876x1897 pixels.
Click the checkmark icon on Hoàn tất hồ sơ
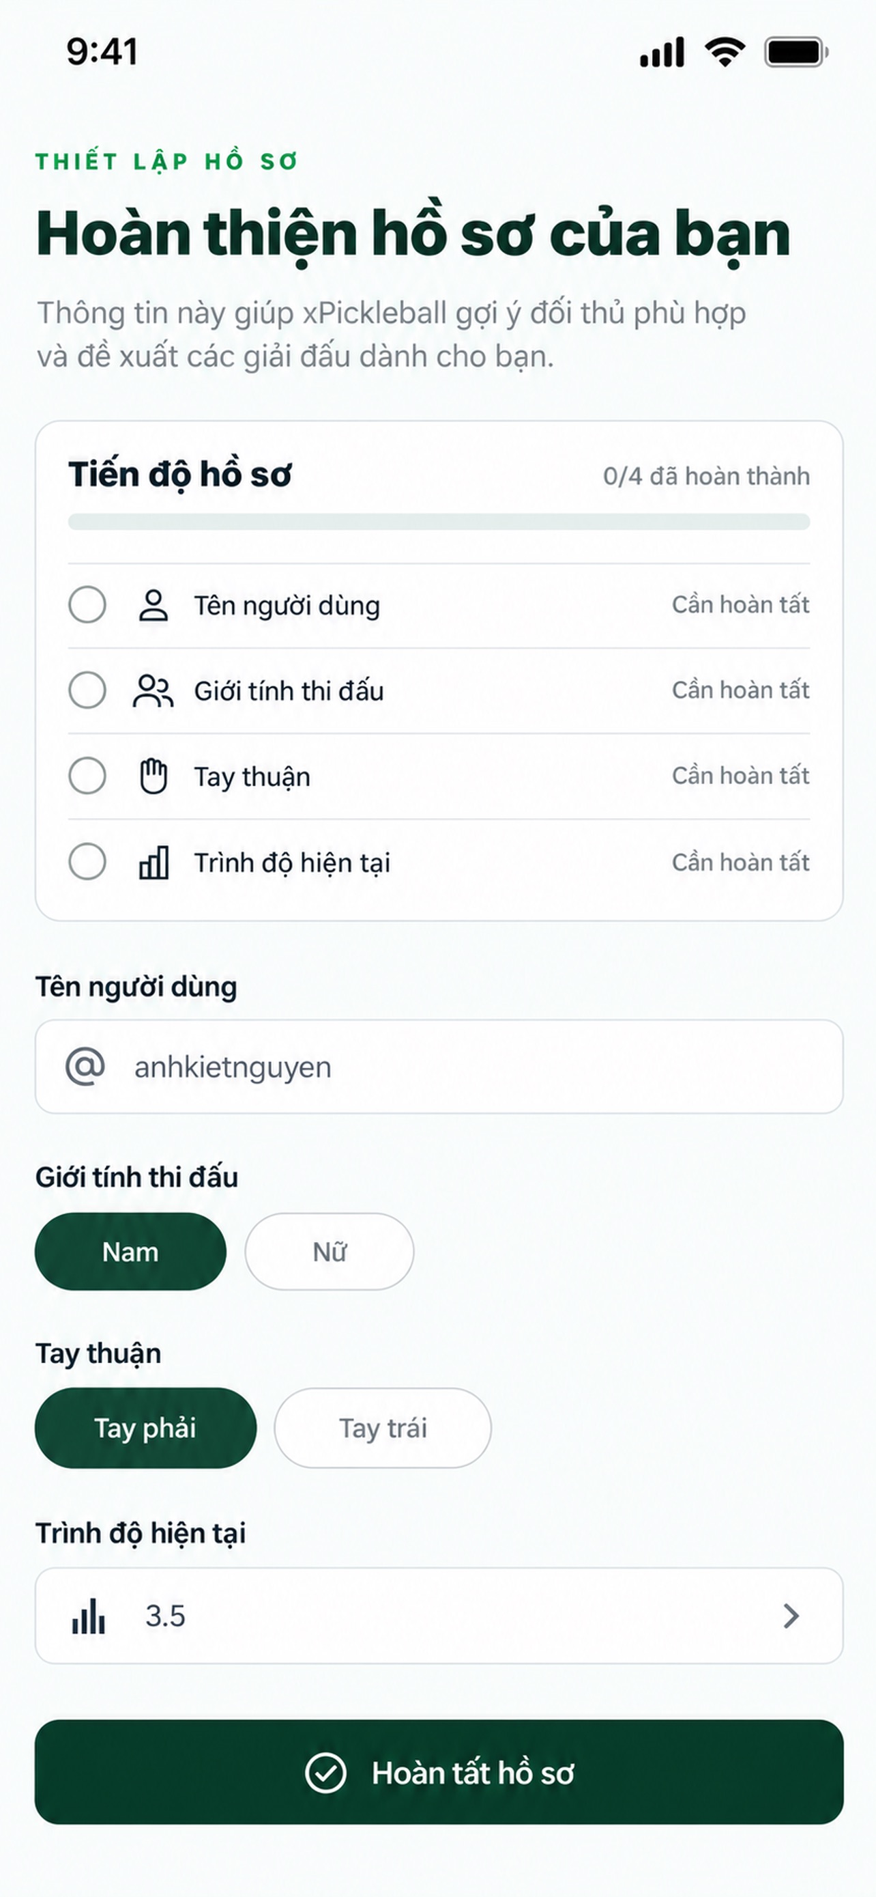[325, 1773]
